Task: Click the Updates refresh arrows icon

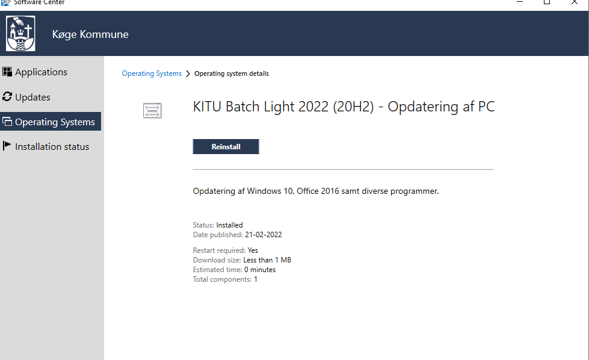Action: click(7, 97)
